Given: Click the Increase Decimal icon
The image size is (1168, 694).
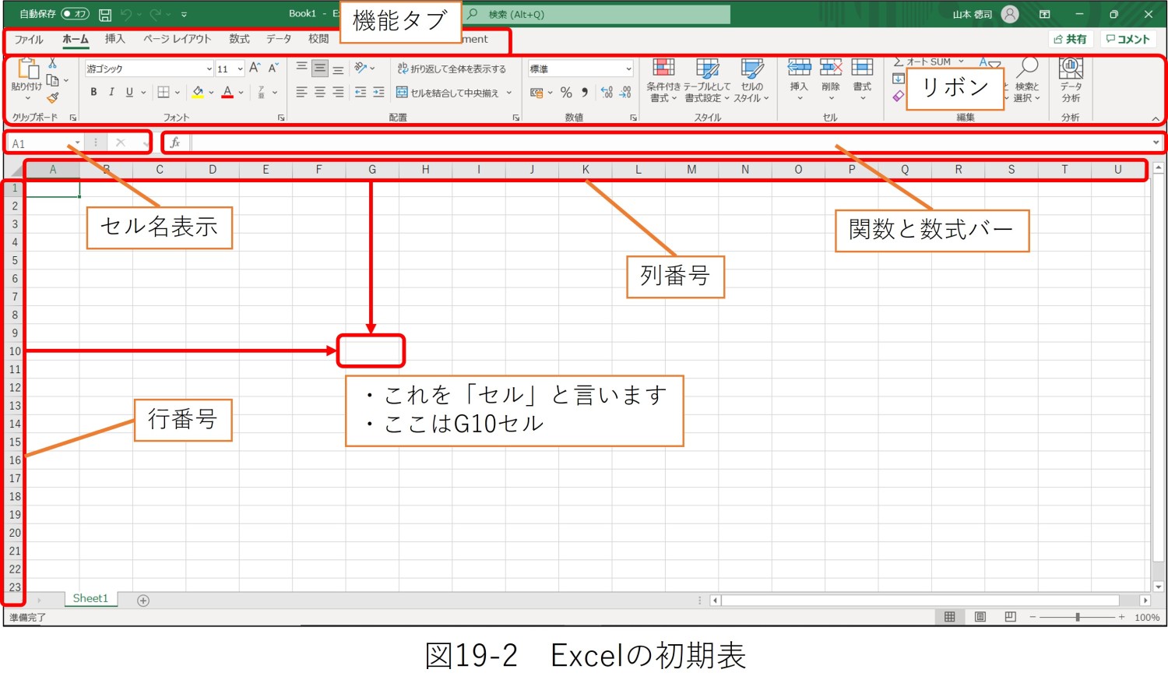Looking at the screenshot, I should 607,93.
